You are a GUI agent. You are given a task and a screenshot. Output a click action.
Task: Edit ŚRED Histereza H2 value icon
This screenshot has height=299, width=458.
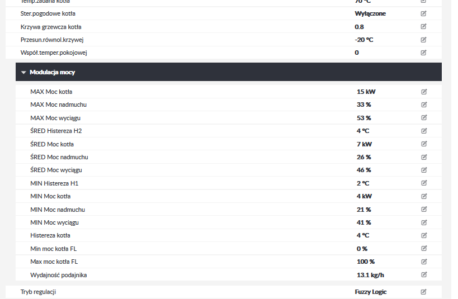tap(424, 131)
